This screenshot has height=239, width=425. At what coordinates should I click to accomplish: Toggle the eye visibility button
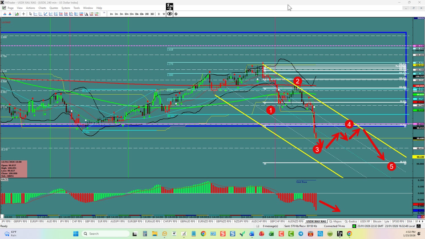pos(169,14)
